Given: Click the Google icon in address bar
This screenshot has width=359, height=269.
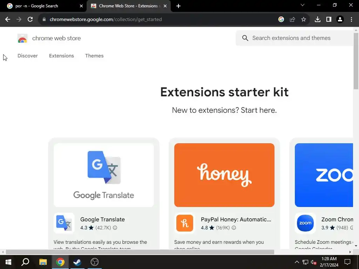Looking at the screenshot, I should 281,20.
